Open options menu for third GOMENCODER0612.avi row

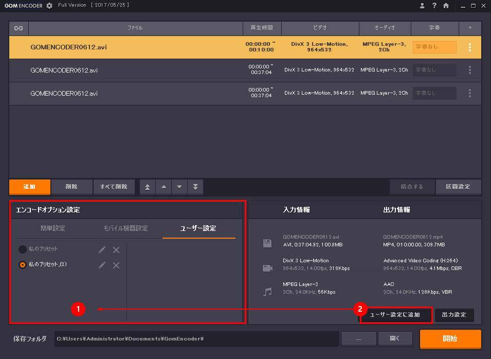point(470,93)
